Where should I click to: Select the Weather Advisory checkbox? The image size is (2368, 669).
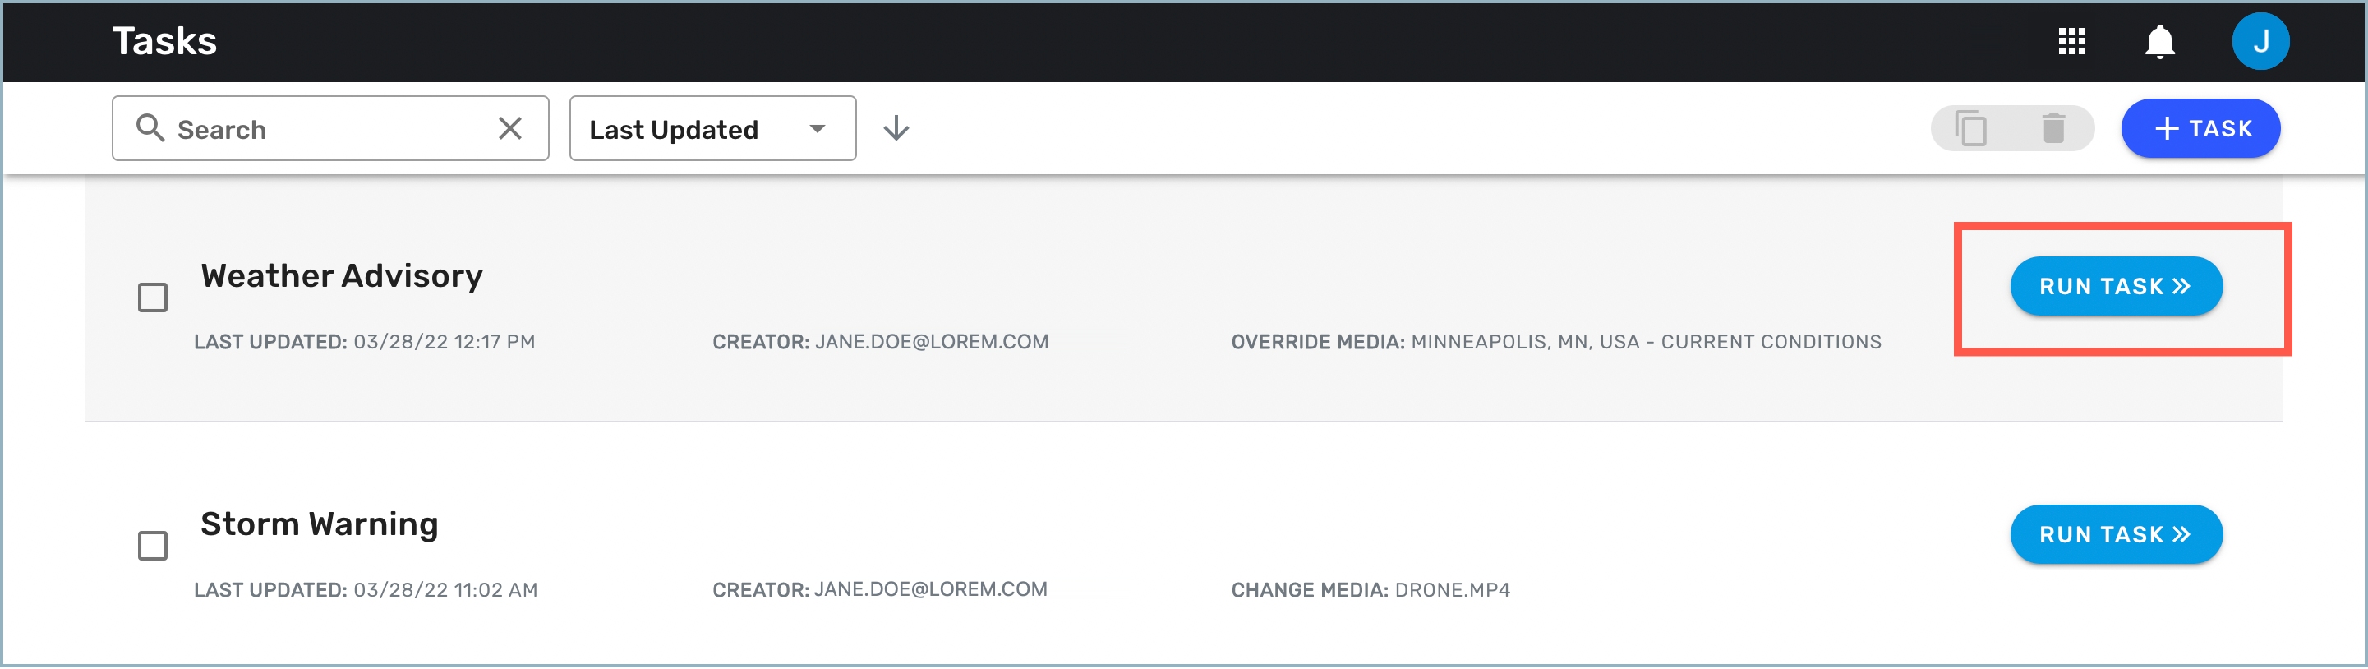click(153, 298)
